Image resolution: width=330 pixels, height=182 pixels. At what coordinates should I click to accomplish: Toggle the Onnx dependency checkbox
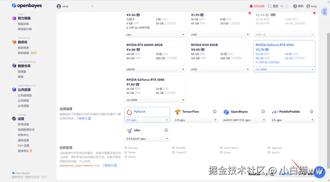pyautogui.click(x=221, y=152)
